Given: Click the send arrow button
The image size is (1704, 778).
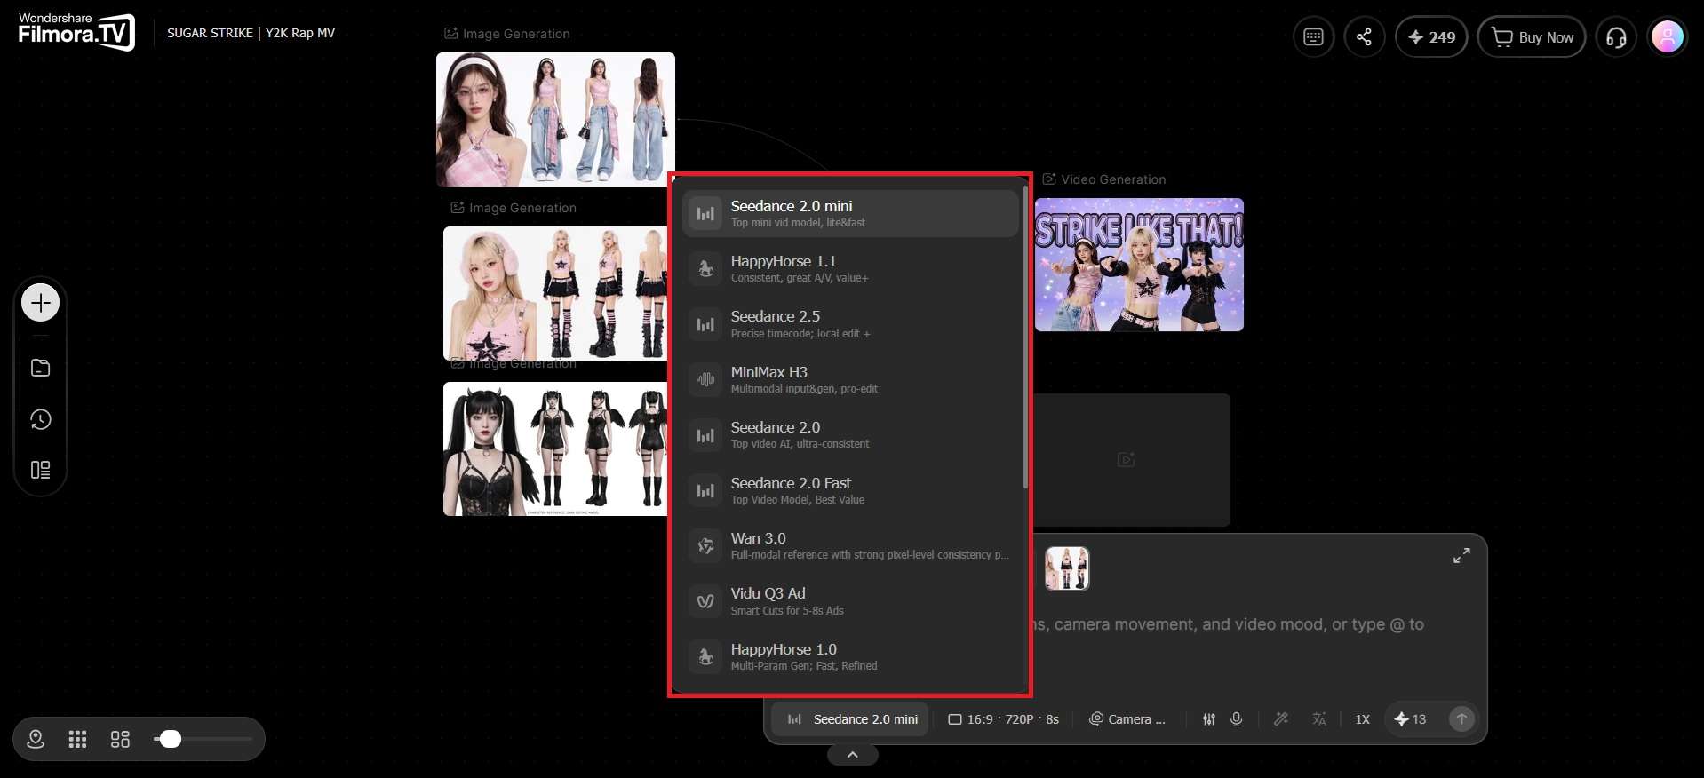Looking at the screenshot, I should click(x=1461, y=719).
